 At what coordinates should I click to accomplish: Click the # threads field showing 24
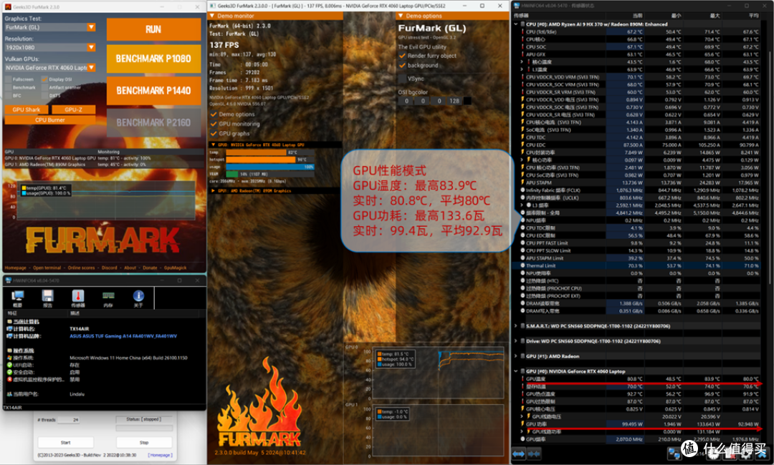coord(68,420)
